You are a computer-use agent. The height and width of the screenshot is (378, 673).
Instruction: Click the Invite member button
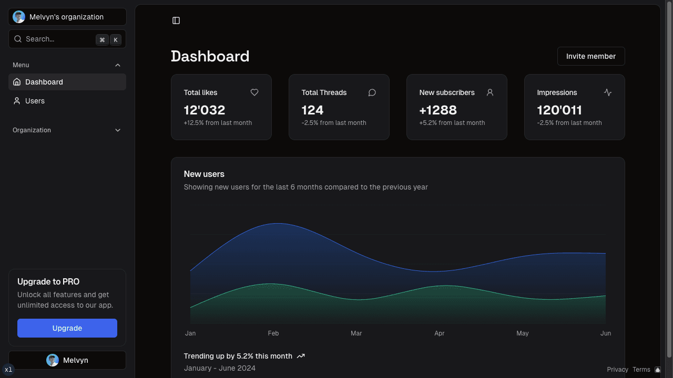[591, 56]
